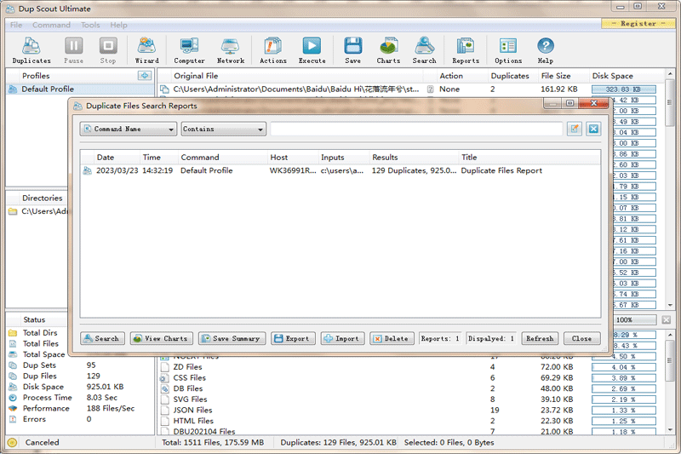Click the 3.89 % percentage bar

624,378
